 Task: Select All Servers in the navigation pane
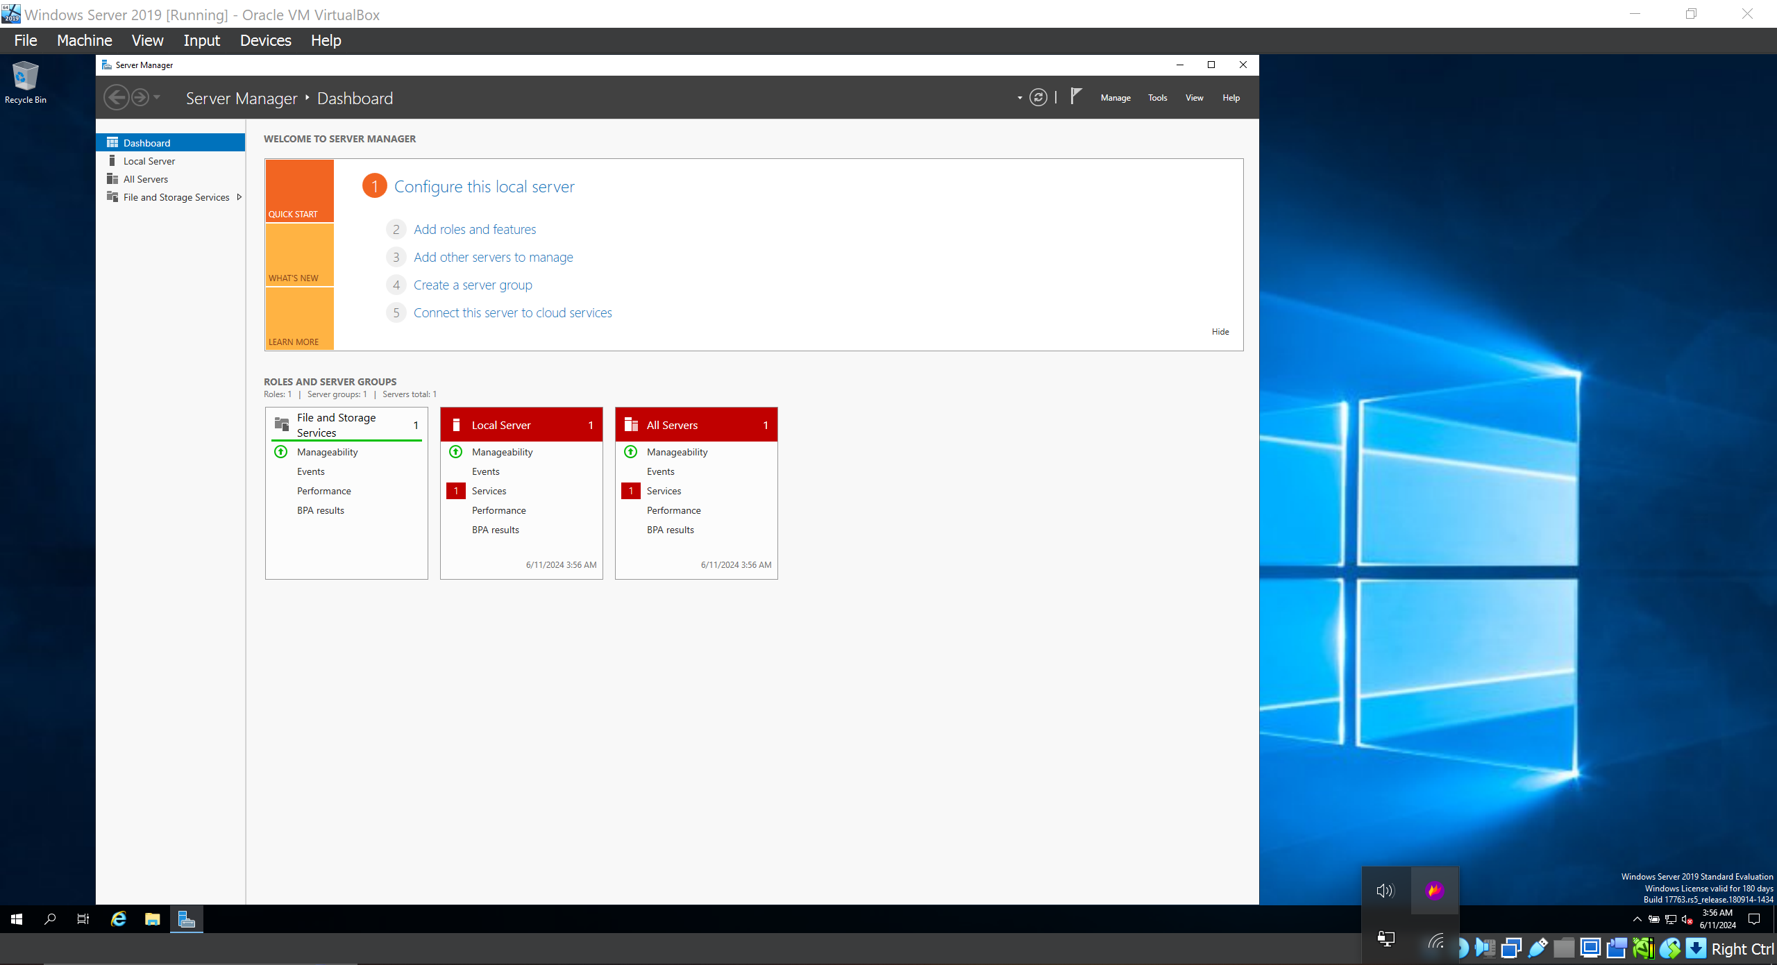pos(171,179)
